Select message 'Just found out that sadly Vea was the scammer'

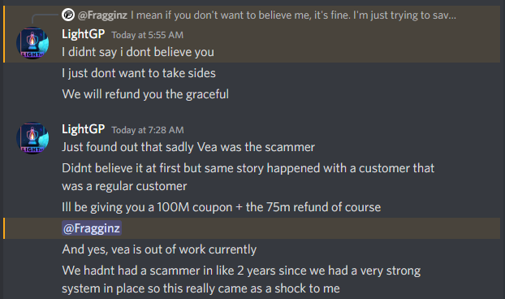188,147
